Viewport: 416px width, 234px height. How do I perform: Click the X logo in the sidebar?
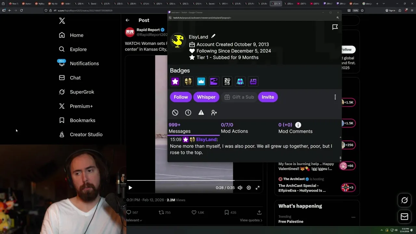click(x=62, y=21)
